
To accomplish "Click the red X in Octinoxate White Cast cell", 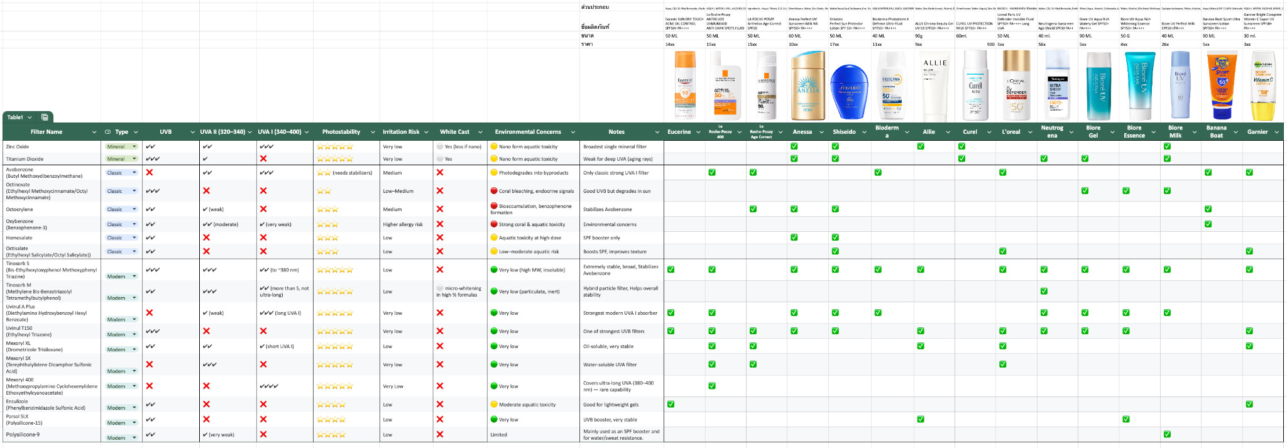I will (x=440, y=190).
